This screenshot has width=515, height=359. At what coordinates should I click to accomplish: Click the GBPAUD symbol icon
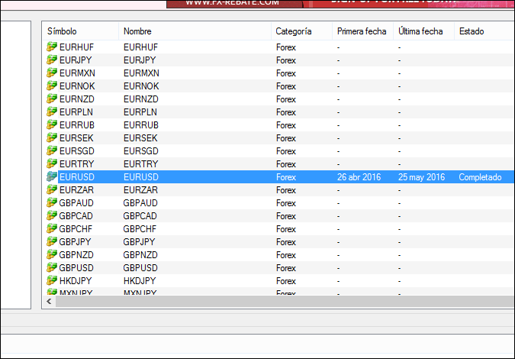point(52,203)
